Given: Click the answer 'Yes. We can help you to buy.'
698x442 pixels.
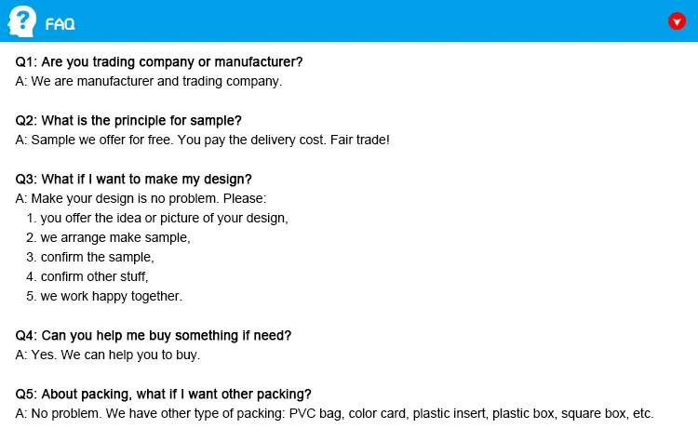Looking at the screenshot, I should (x=108, y=355).
